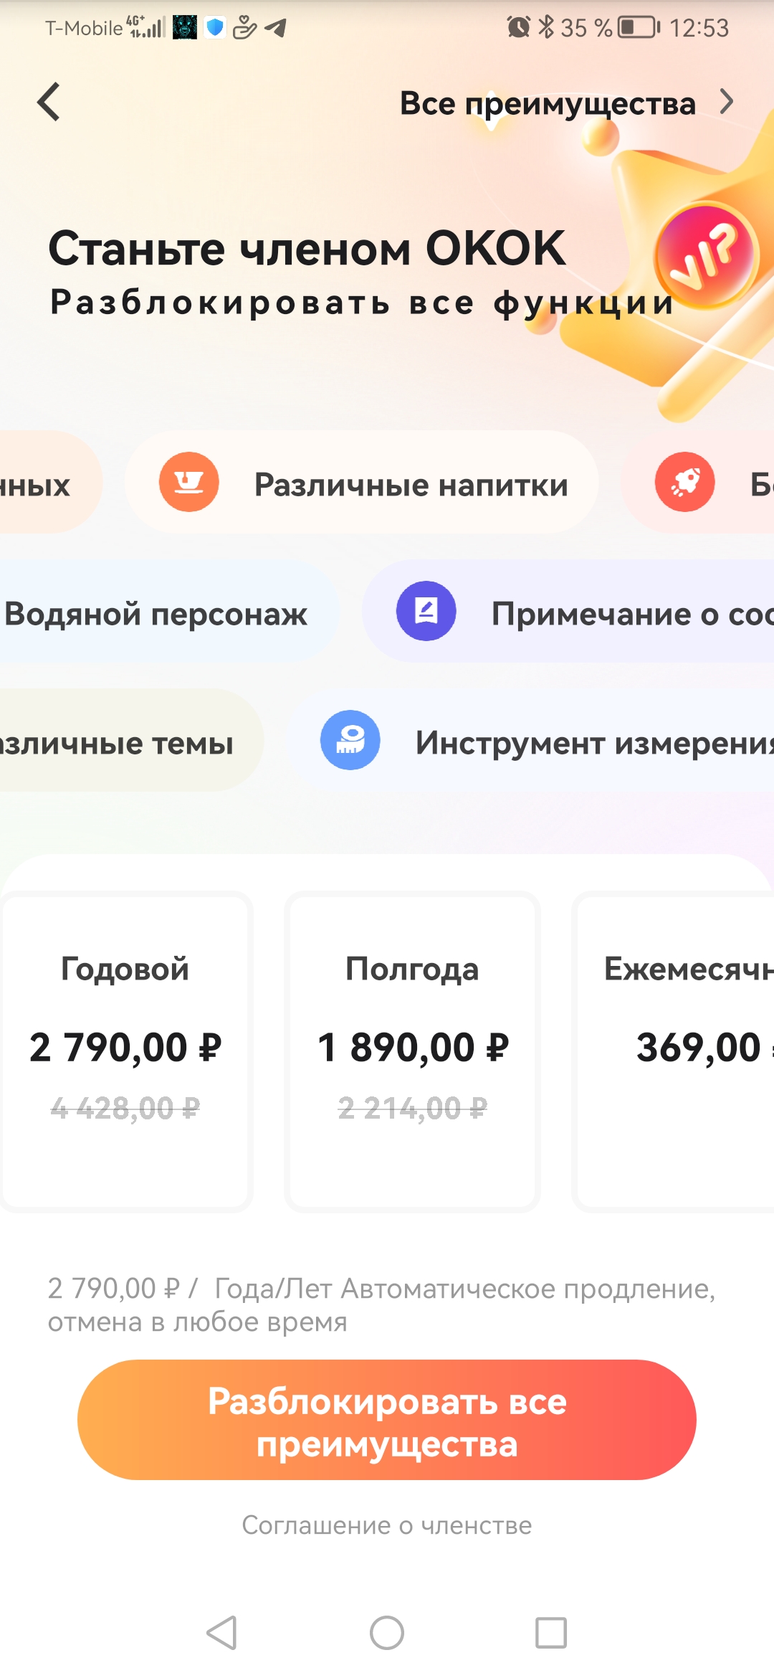
Task: Tap the back arrow icon
Action: tap(49, 102)
